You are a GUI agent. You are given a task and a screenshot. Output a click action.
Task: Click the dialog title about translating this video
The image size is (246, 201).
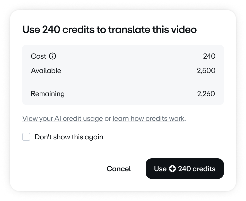pos(109,30)
